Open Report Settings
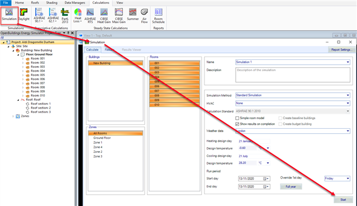The image size is (357, 206). pyautogui.click(x=341, y=50)
